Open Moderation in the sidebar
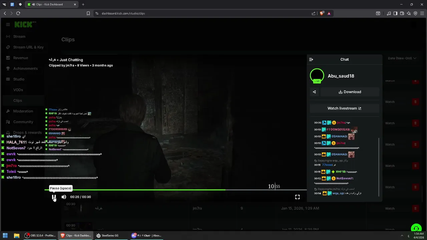 coord(23,111)
